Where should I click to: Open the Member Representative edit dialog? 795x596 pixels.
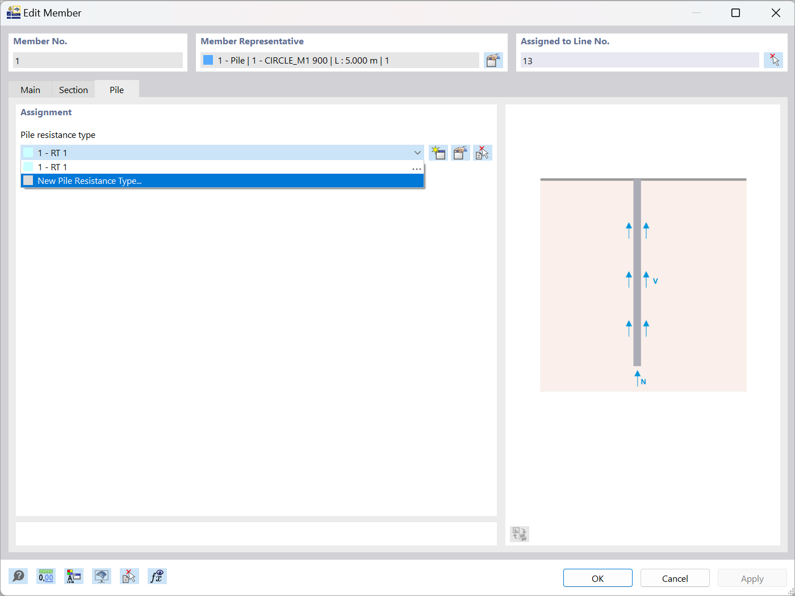click(x=493, y=60)
